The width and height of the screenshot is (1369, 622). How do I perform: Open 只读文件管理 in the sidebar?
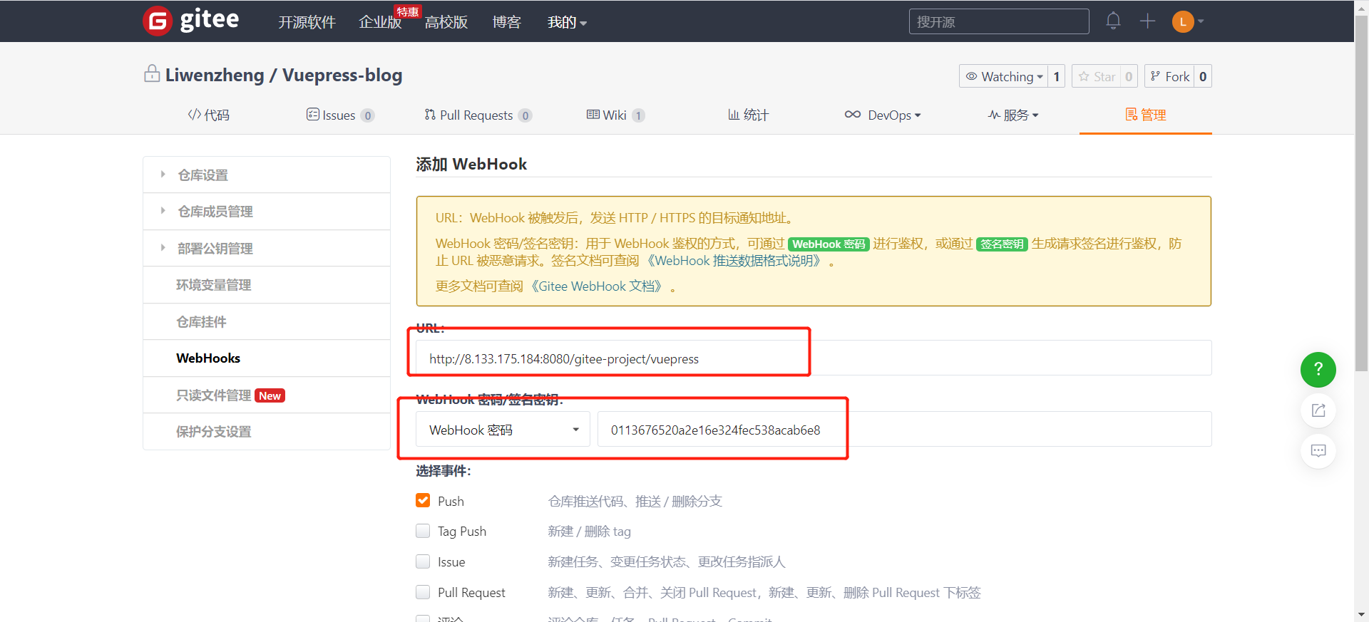267,395
